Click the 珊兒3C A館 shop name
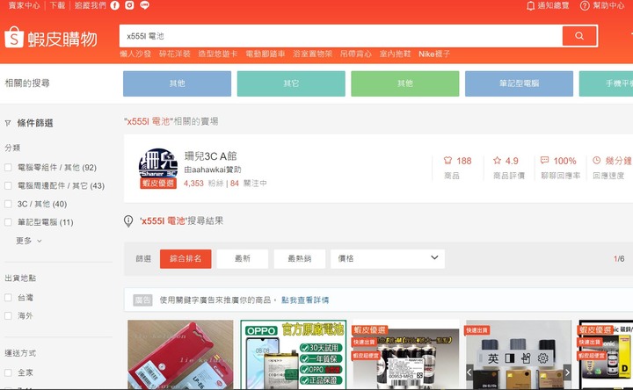Screen dimensions: 633x390 pyautogui.click(x=211, y=156)
